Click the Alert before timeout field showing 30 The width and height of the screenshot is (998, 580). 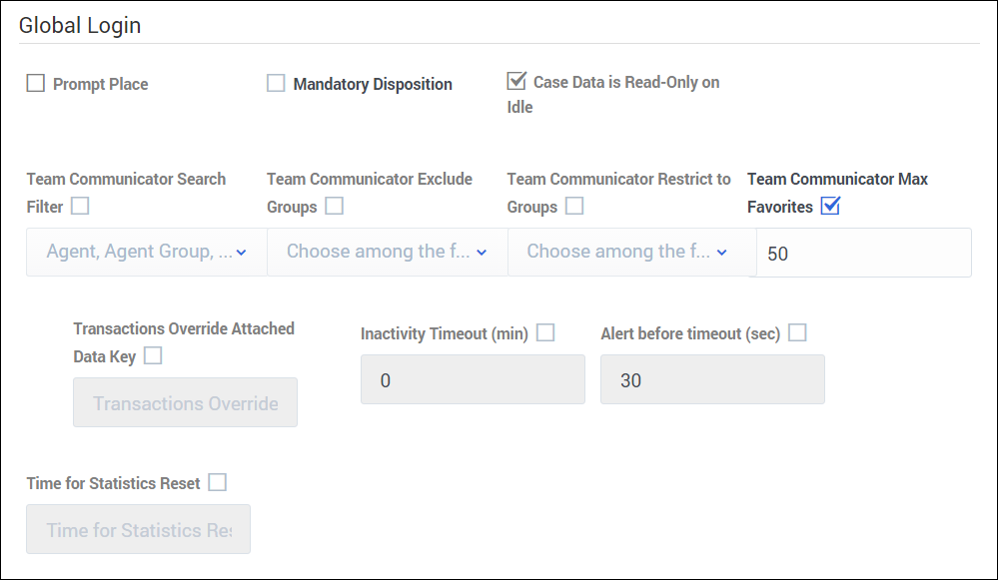tap(712, 380)
